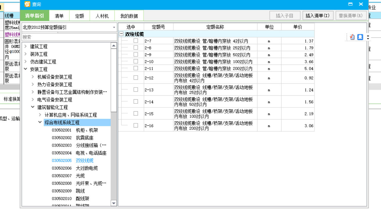Click the 定额名称 column header
The width and height of the screenshot is (381, 219).
[x=215, y=27]
